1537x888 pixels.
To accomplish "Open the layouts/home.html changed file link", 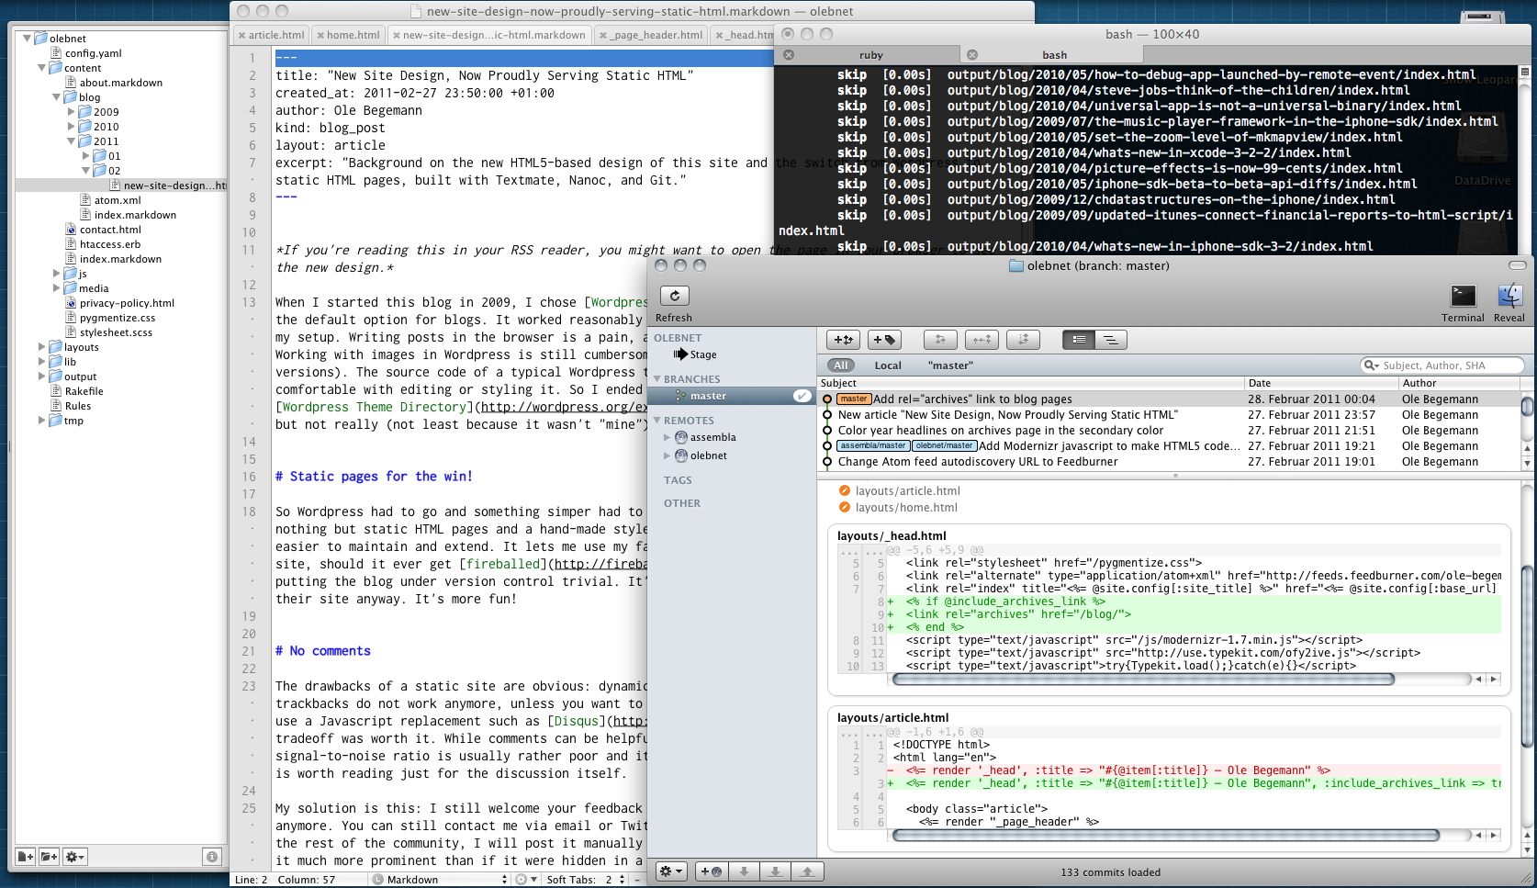I will click(x=905, y=508).
